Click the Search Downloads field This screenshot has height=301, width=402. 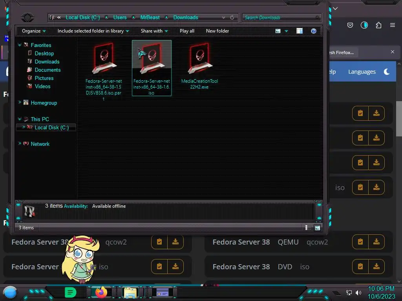pos(281,17)
